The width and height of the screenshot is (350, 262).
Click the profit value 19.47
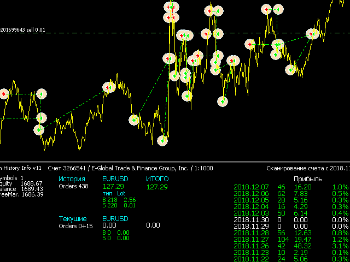(x=301, y=239)
